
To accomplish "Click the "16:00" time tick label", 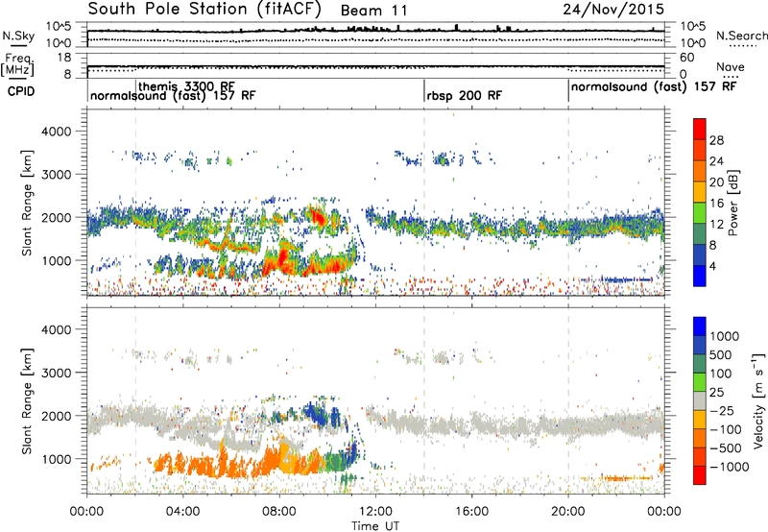I will click(x=471, y=512).
